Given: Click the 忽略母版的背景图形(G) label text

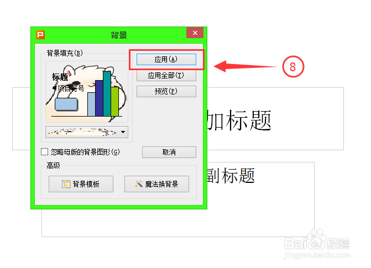Looking at the screenshot, I should tap(85, 152).
